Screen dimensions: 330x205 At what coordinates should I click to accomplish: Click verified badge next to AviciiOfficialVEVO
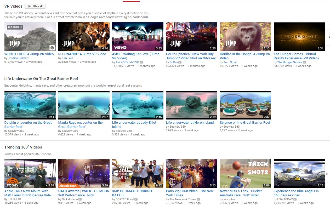141,62
